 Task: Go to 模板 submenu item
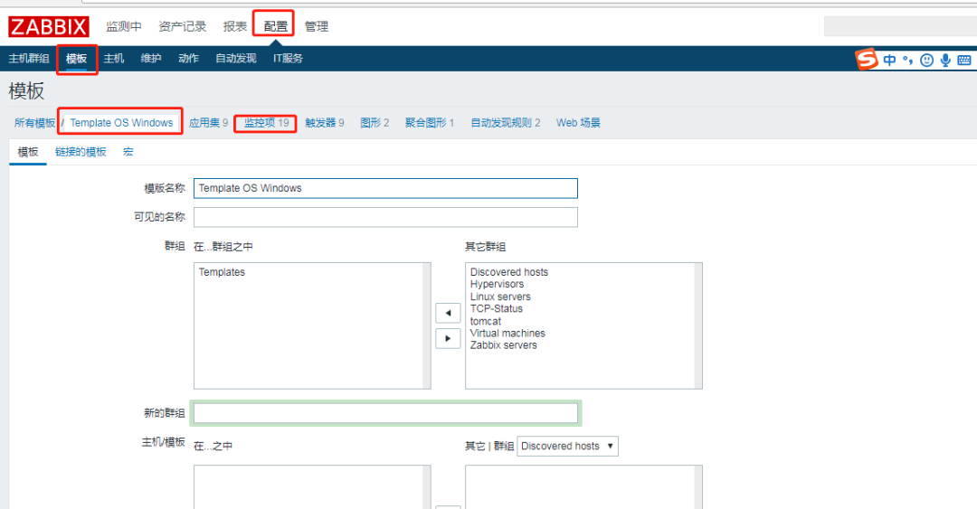click(76, 59)
